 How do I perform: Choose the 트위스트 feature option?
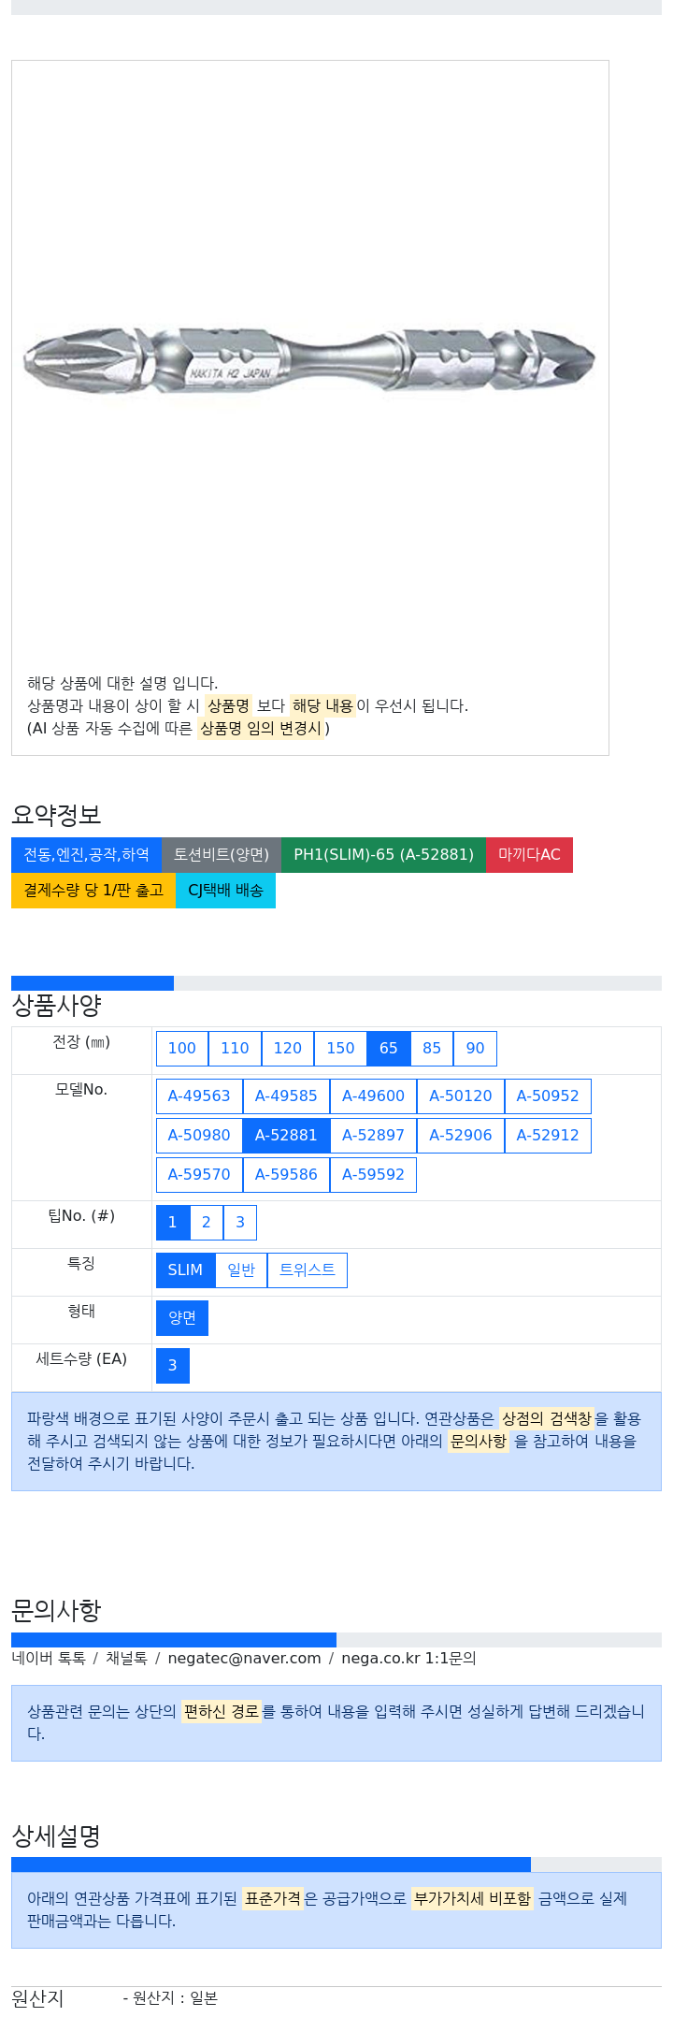coord(308,1270)
